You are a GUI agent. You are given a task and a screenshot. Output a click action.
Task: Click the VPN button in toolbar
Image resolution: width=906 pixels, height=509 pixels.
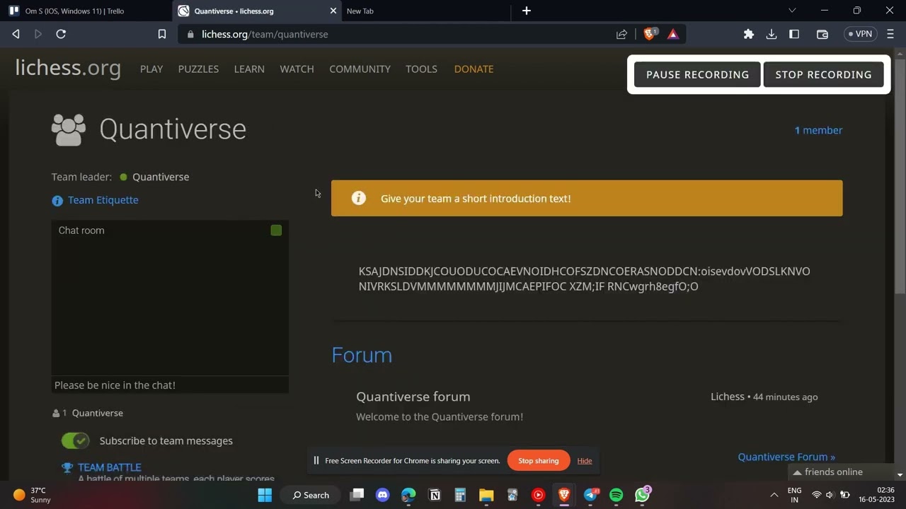(861, 34)
